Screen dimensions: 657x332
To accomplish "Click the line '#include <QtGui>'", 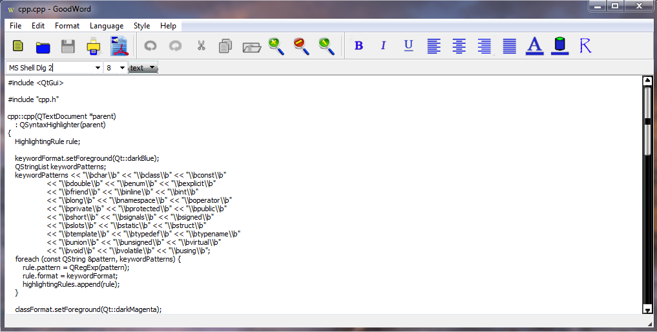I will pyautogui.click(x=36, y=83).
